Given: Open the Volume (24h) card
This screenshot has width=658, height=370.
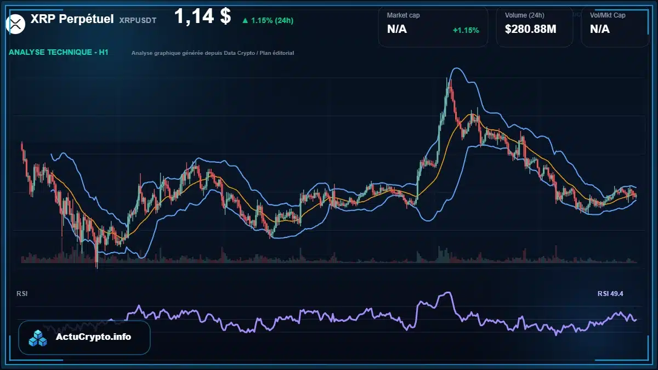Looking at the screenshot, I should coord(535,26).
